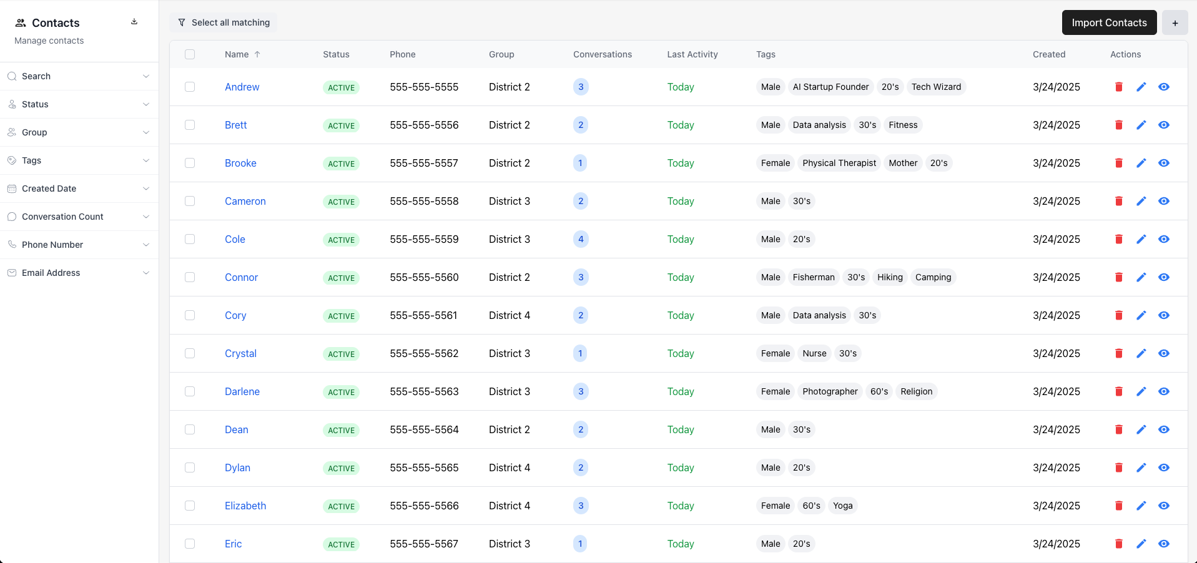Click the Tags filter tag icon
1197x563 pixels.
[12, 160]
